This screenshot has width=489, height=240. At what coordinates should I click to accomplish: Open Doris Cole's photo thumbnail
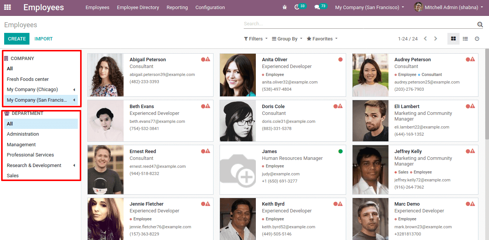click(238, 121)
